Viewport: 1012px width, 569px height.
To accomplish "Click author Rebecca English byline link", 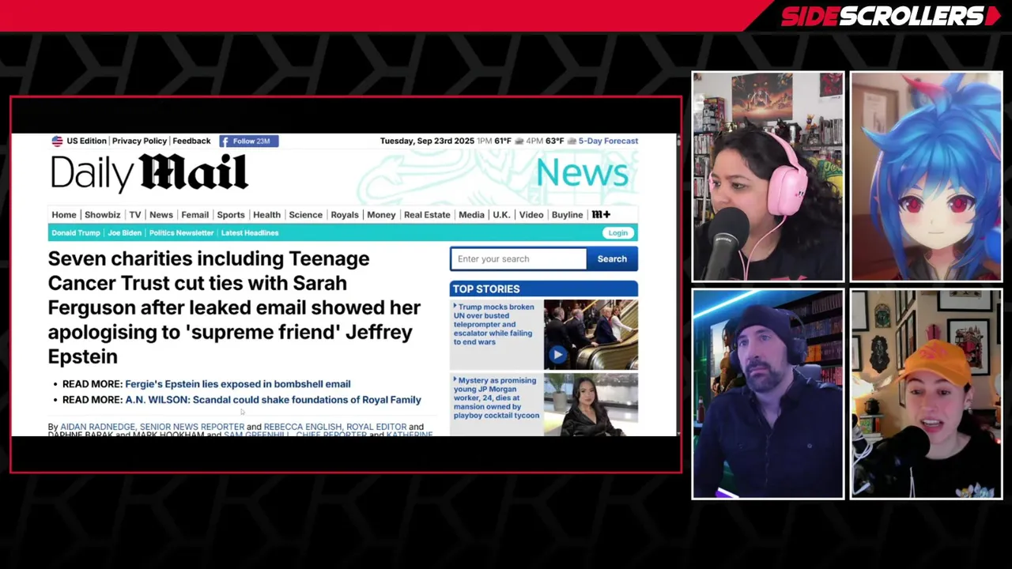I will pyautogui.click(x=301, y=427).
